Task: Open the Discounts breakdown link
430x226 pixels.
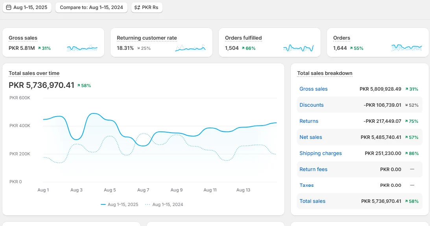Action: coord(312,105)
